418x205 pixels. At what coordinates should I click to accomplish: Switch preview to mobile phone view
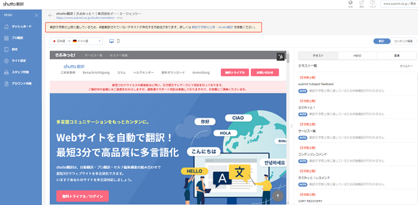tap(118, 41)
